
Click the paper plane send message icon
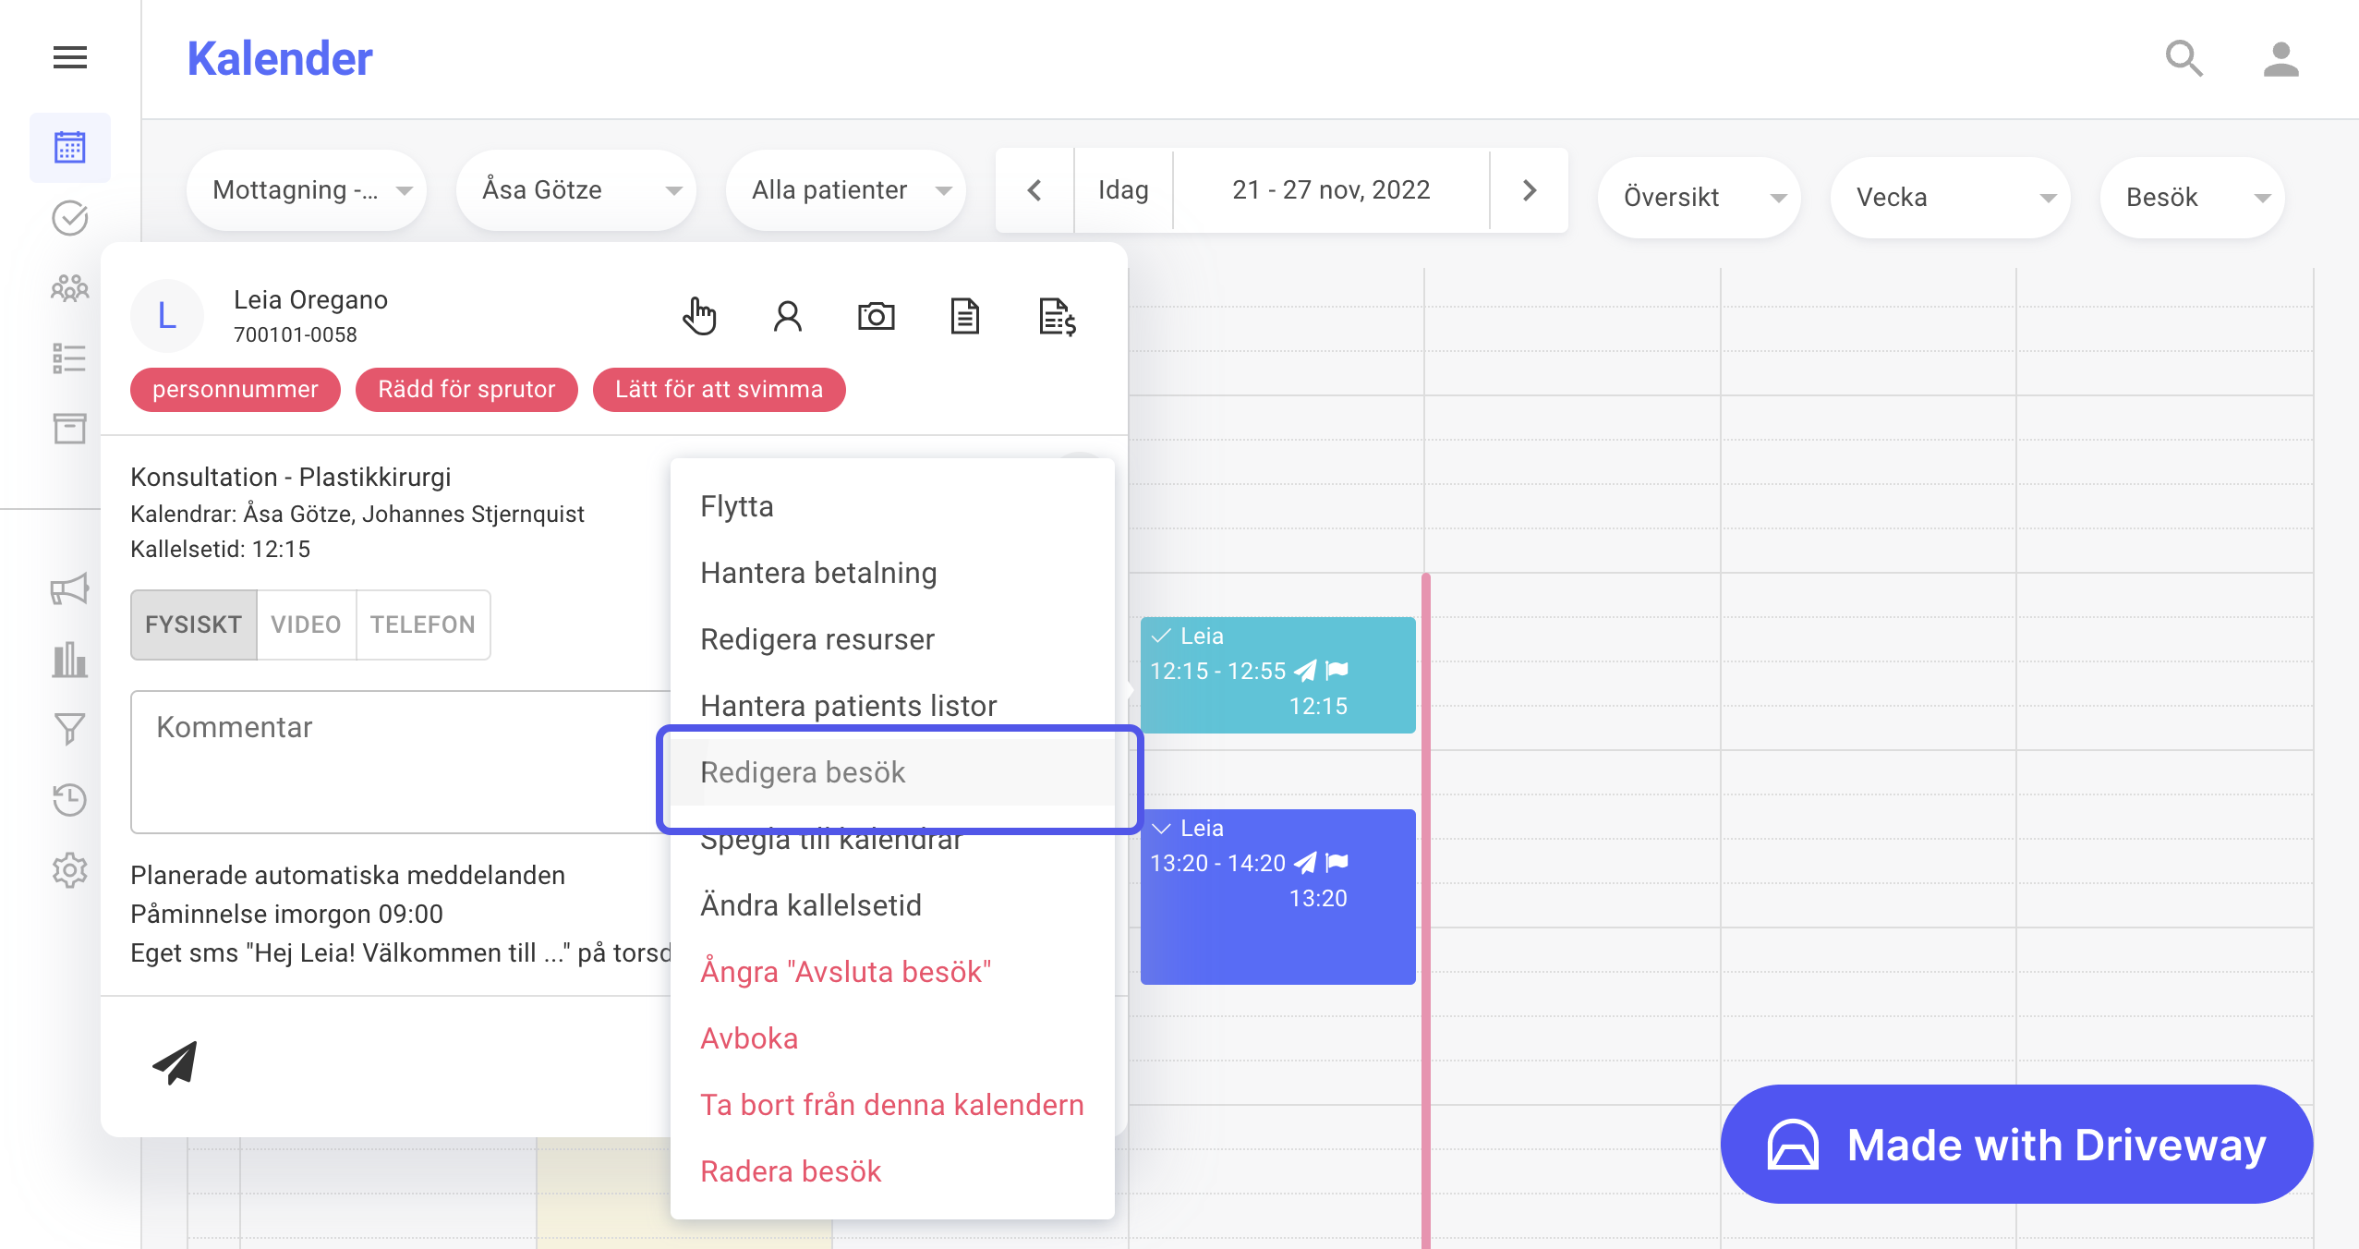tap(175, 1062)
